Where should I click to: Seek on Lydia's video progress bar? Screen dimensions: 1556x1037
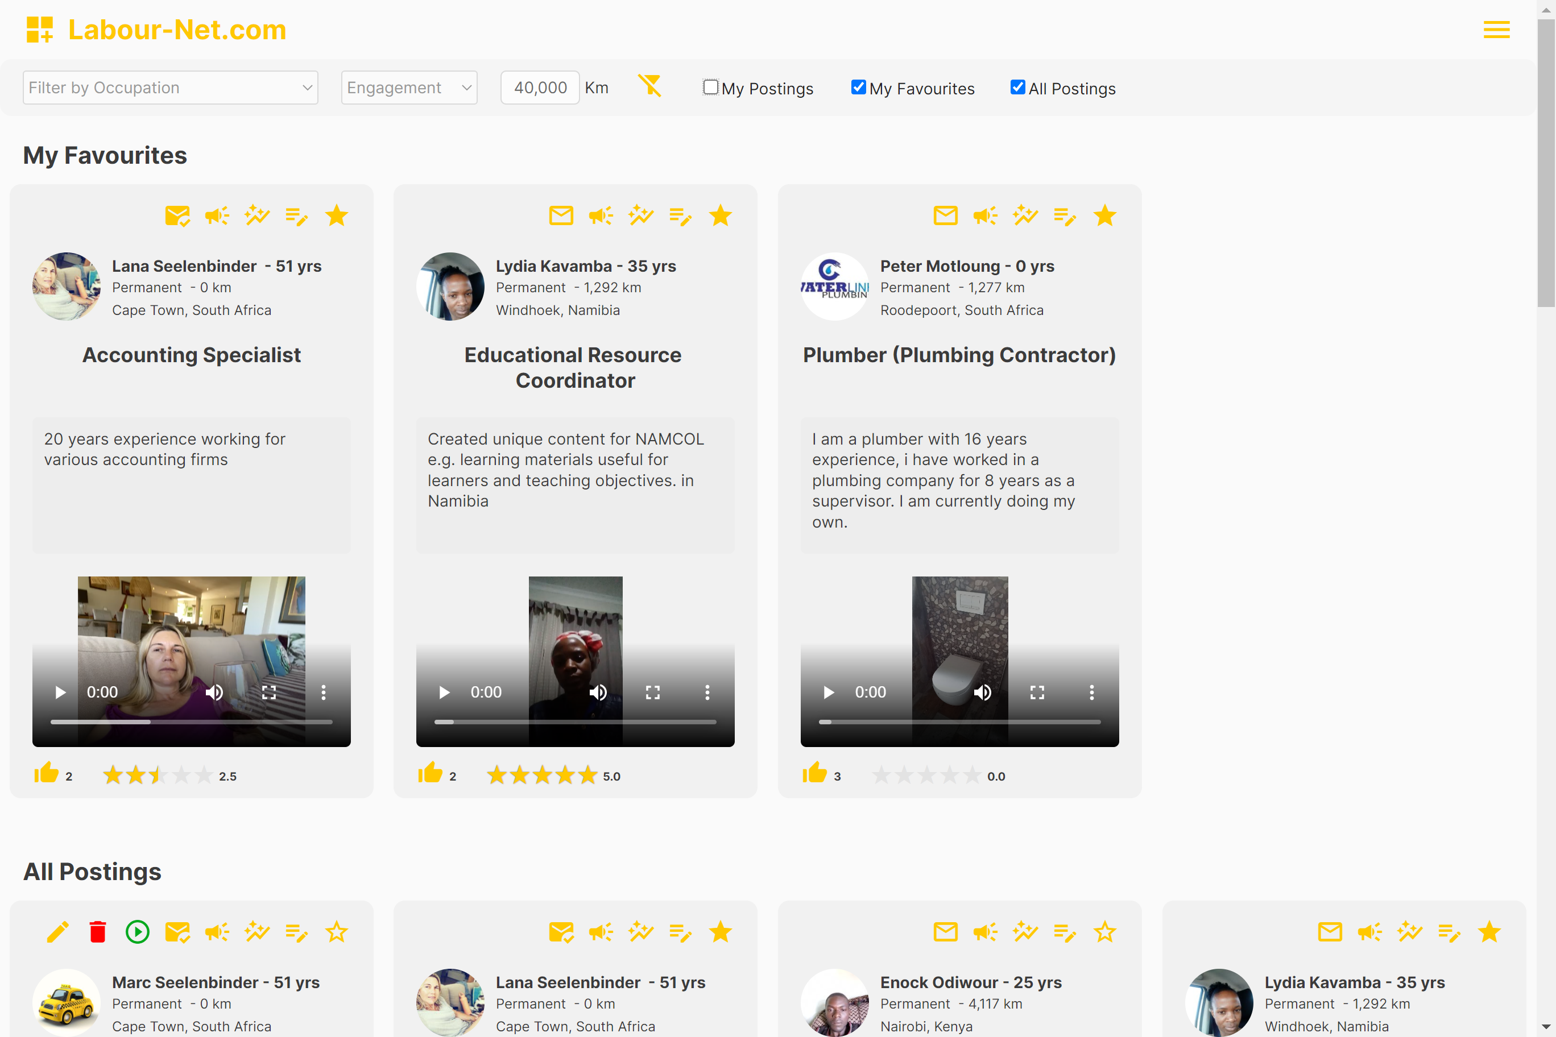pos(575,722)
